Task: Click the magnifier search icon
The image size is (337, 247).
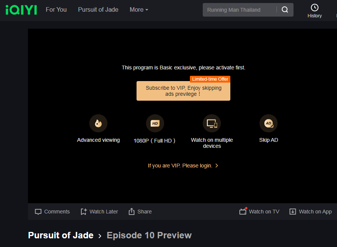Action: (x=285, y=10)
